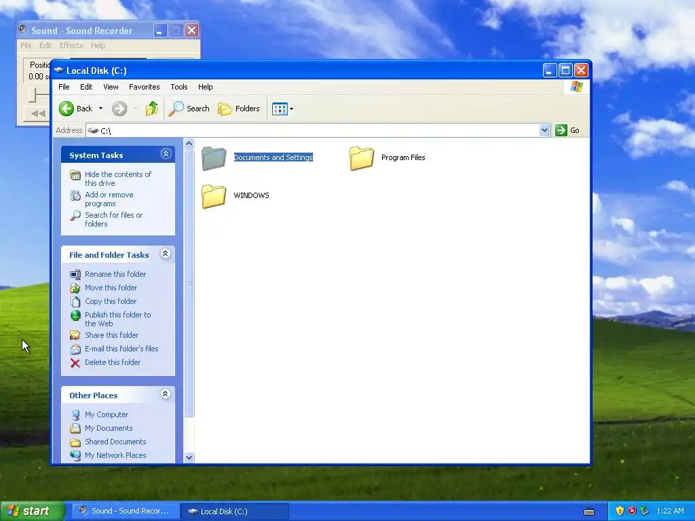
Task: Click Add or remove programs link
Action: pyautogui.click(x=109, y=199)
